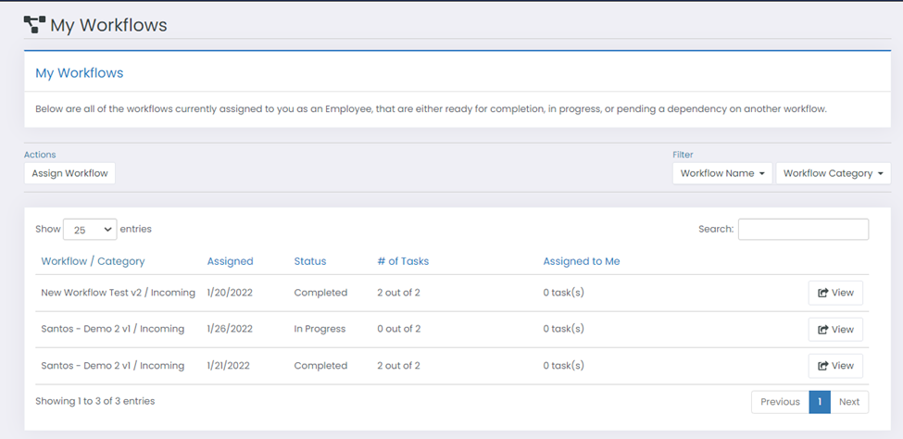Viewport: 903px width, 439px height.
Task: Click the 0 out of 2 tasks cell
Action: [x=398, y=329]
